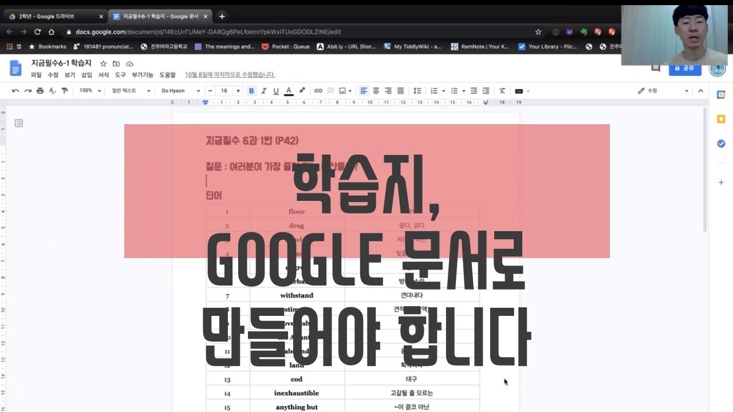The height and width of the screenshot is (412, 733).
Task: Expand the insert image dropdown arrow
Action: pos(350,91)
